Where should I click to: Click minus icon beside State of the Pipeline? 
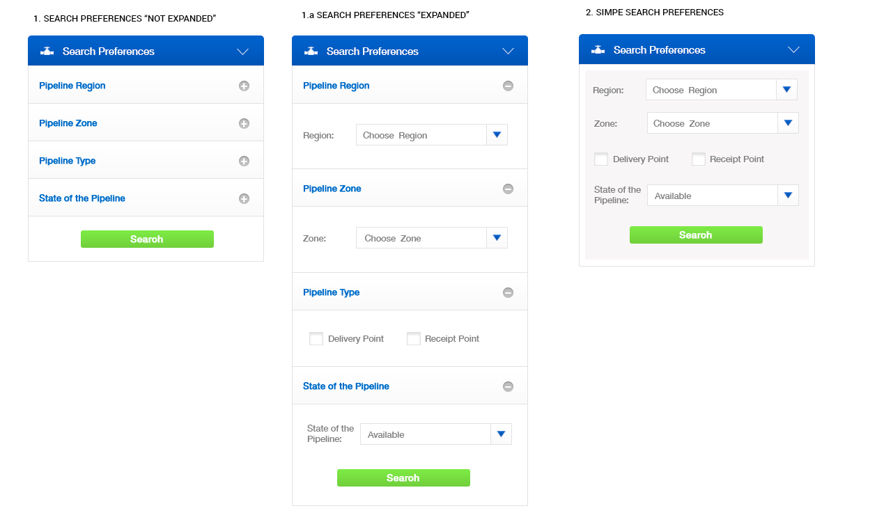[x=508, y=387]
